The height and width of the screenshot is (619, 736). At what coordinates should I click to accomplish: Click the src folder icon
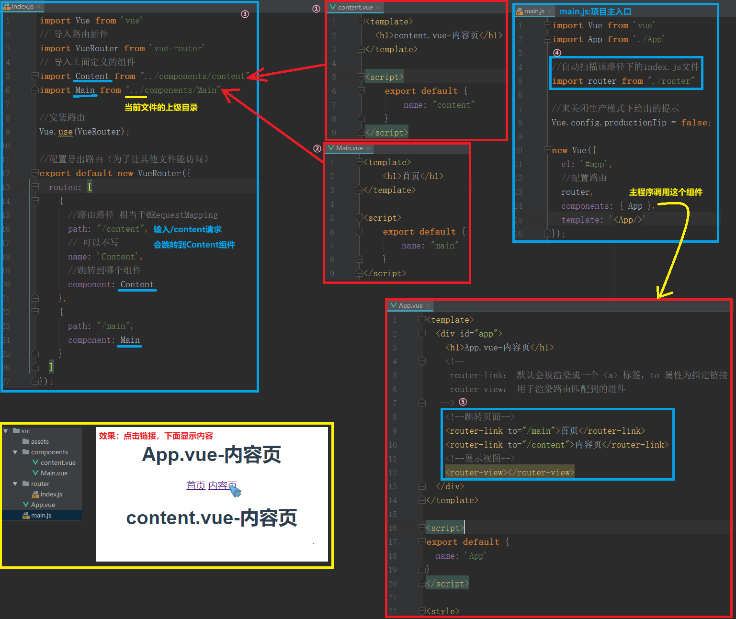pos(16,431)
